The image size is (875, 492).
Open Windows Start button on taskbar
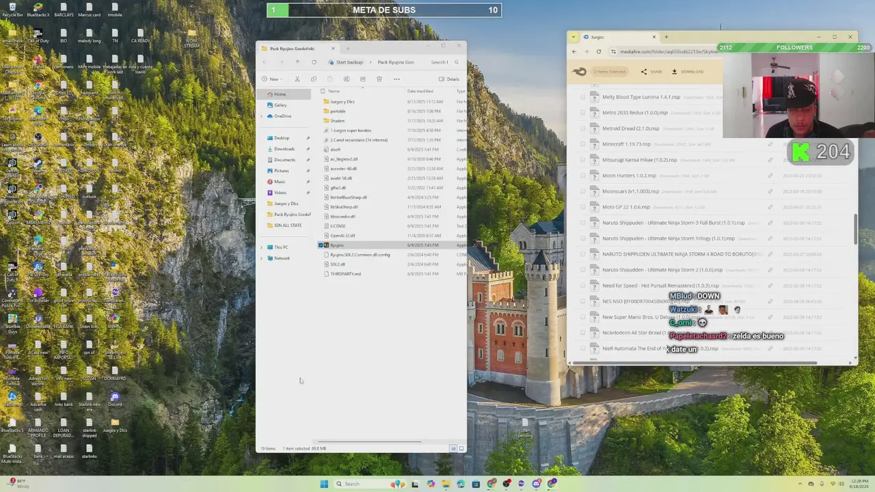tap(324, 484)
